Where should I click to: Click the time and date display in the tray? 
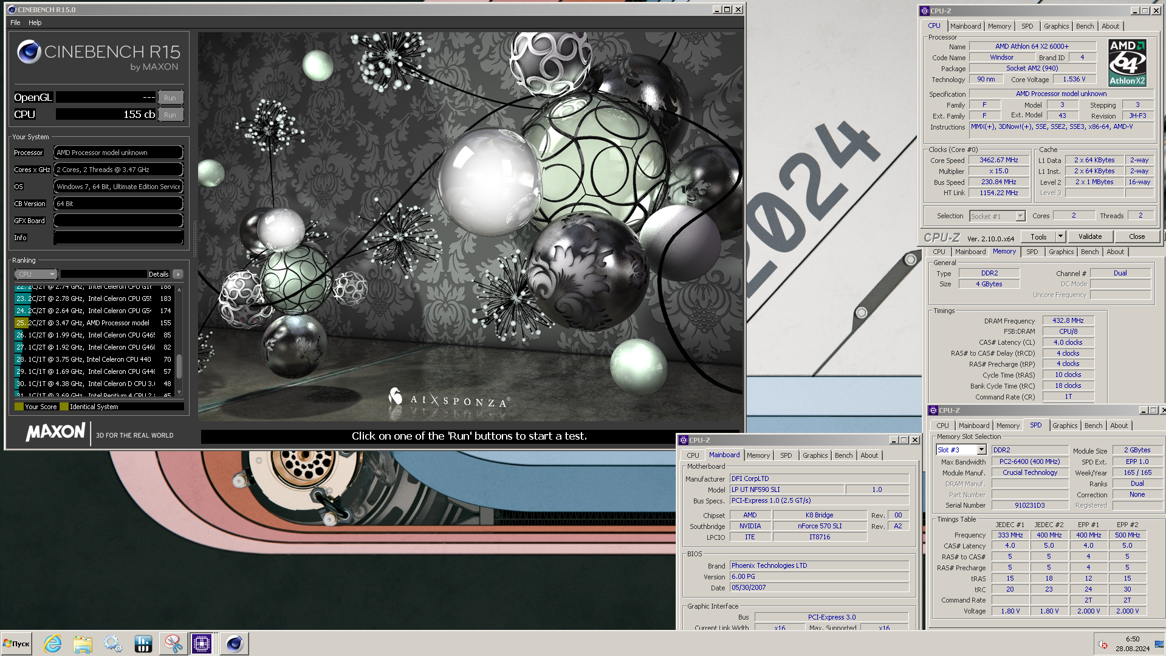[1133, 644]
